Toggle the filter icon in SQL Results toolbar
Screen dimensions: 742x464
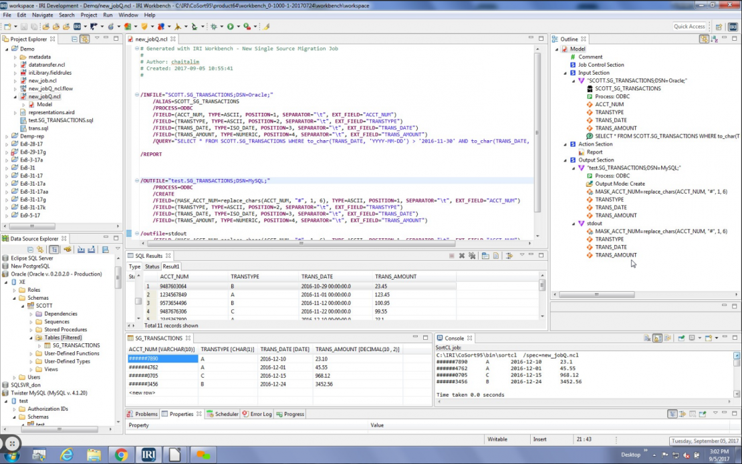509,256
